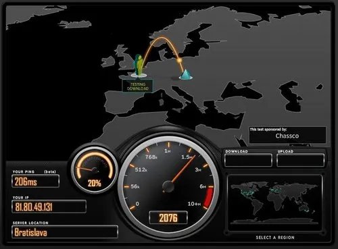This screenshot has width=338, height=249.
Task: Click the DOWNLOAD label above the result box
Action: (x=237, y=151)
